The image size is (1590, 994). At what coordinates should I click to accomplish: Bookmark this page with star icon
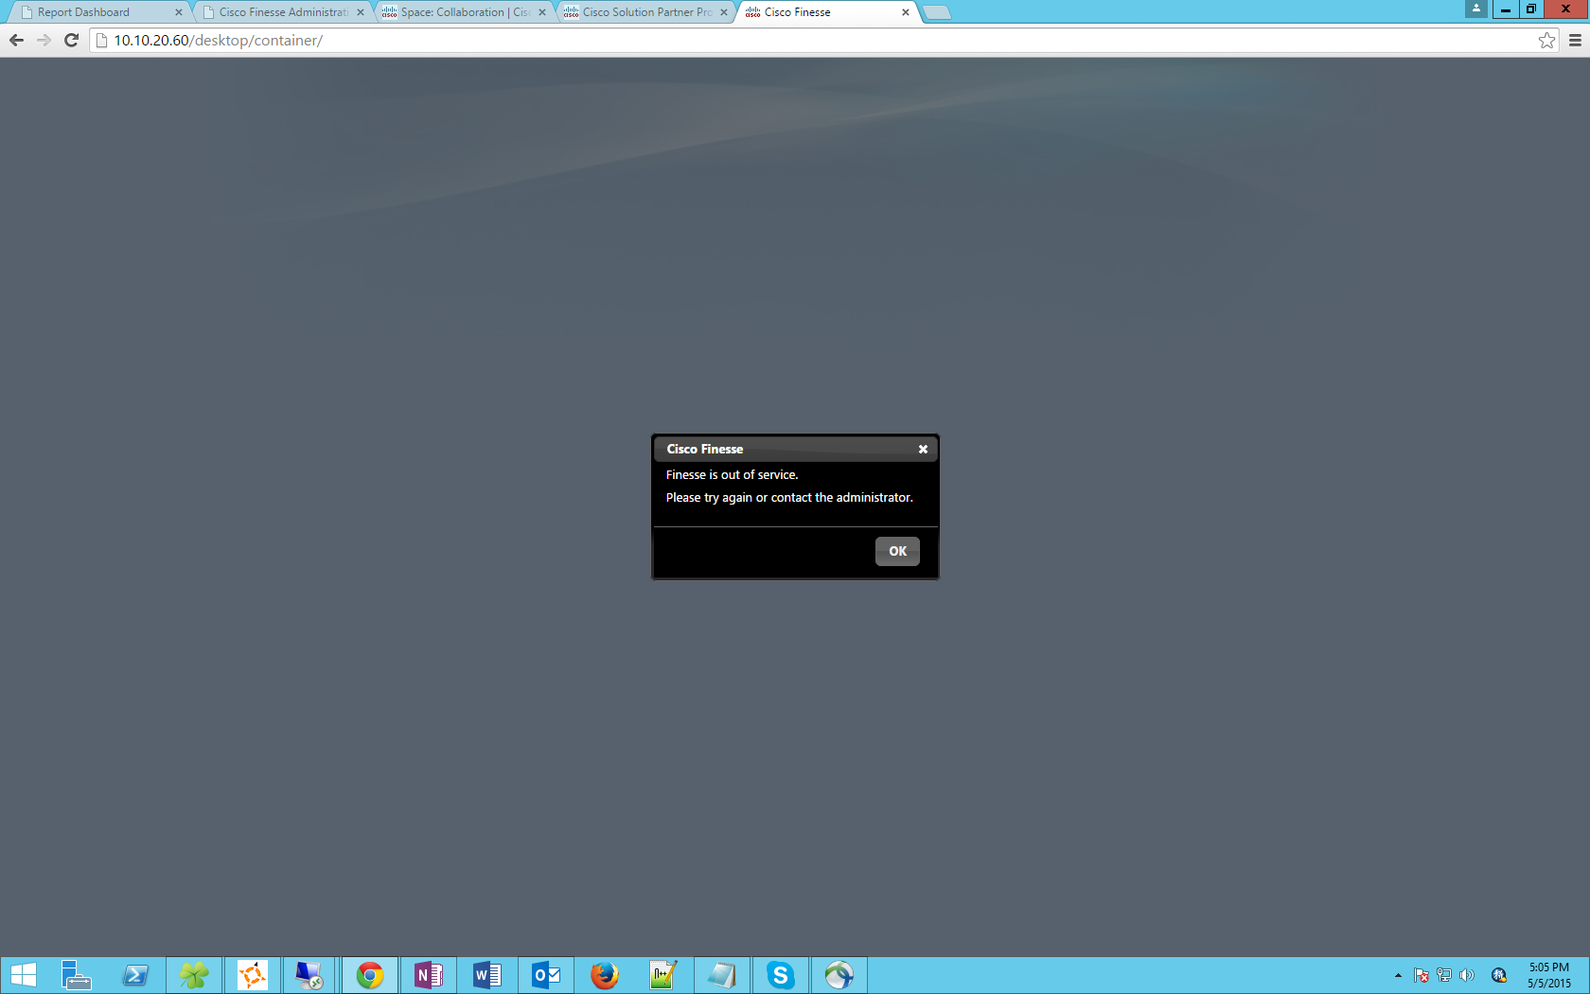pyautogui.click(x=1546, y=40)
